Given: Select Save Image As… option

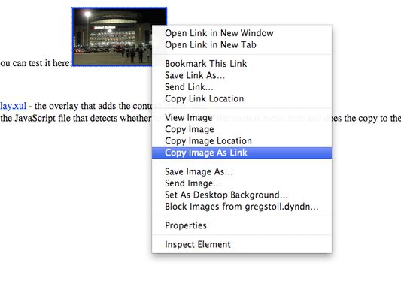Looking at the screenshot, I should pyautogui.click(x=242, y=171).
